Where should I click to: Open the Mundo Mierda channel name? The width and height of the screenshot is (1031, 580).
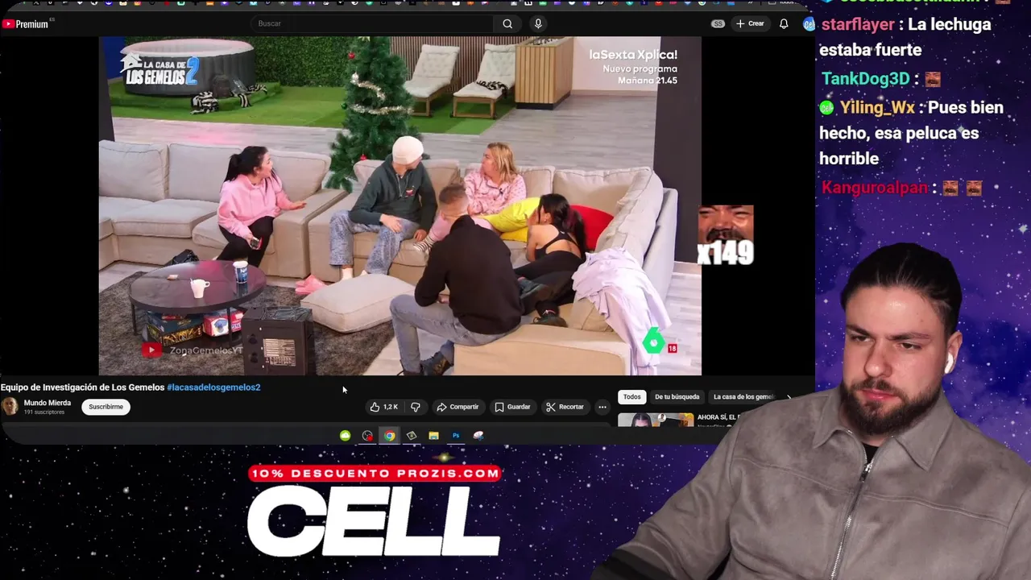(x=48, y=403)
